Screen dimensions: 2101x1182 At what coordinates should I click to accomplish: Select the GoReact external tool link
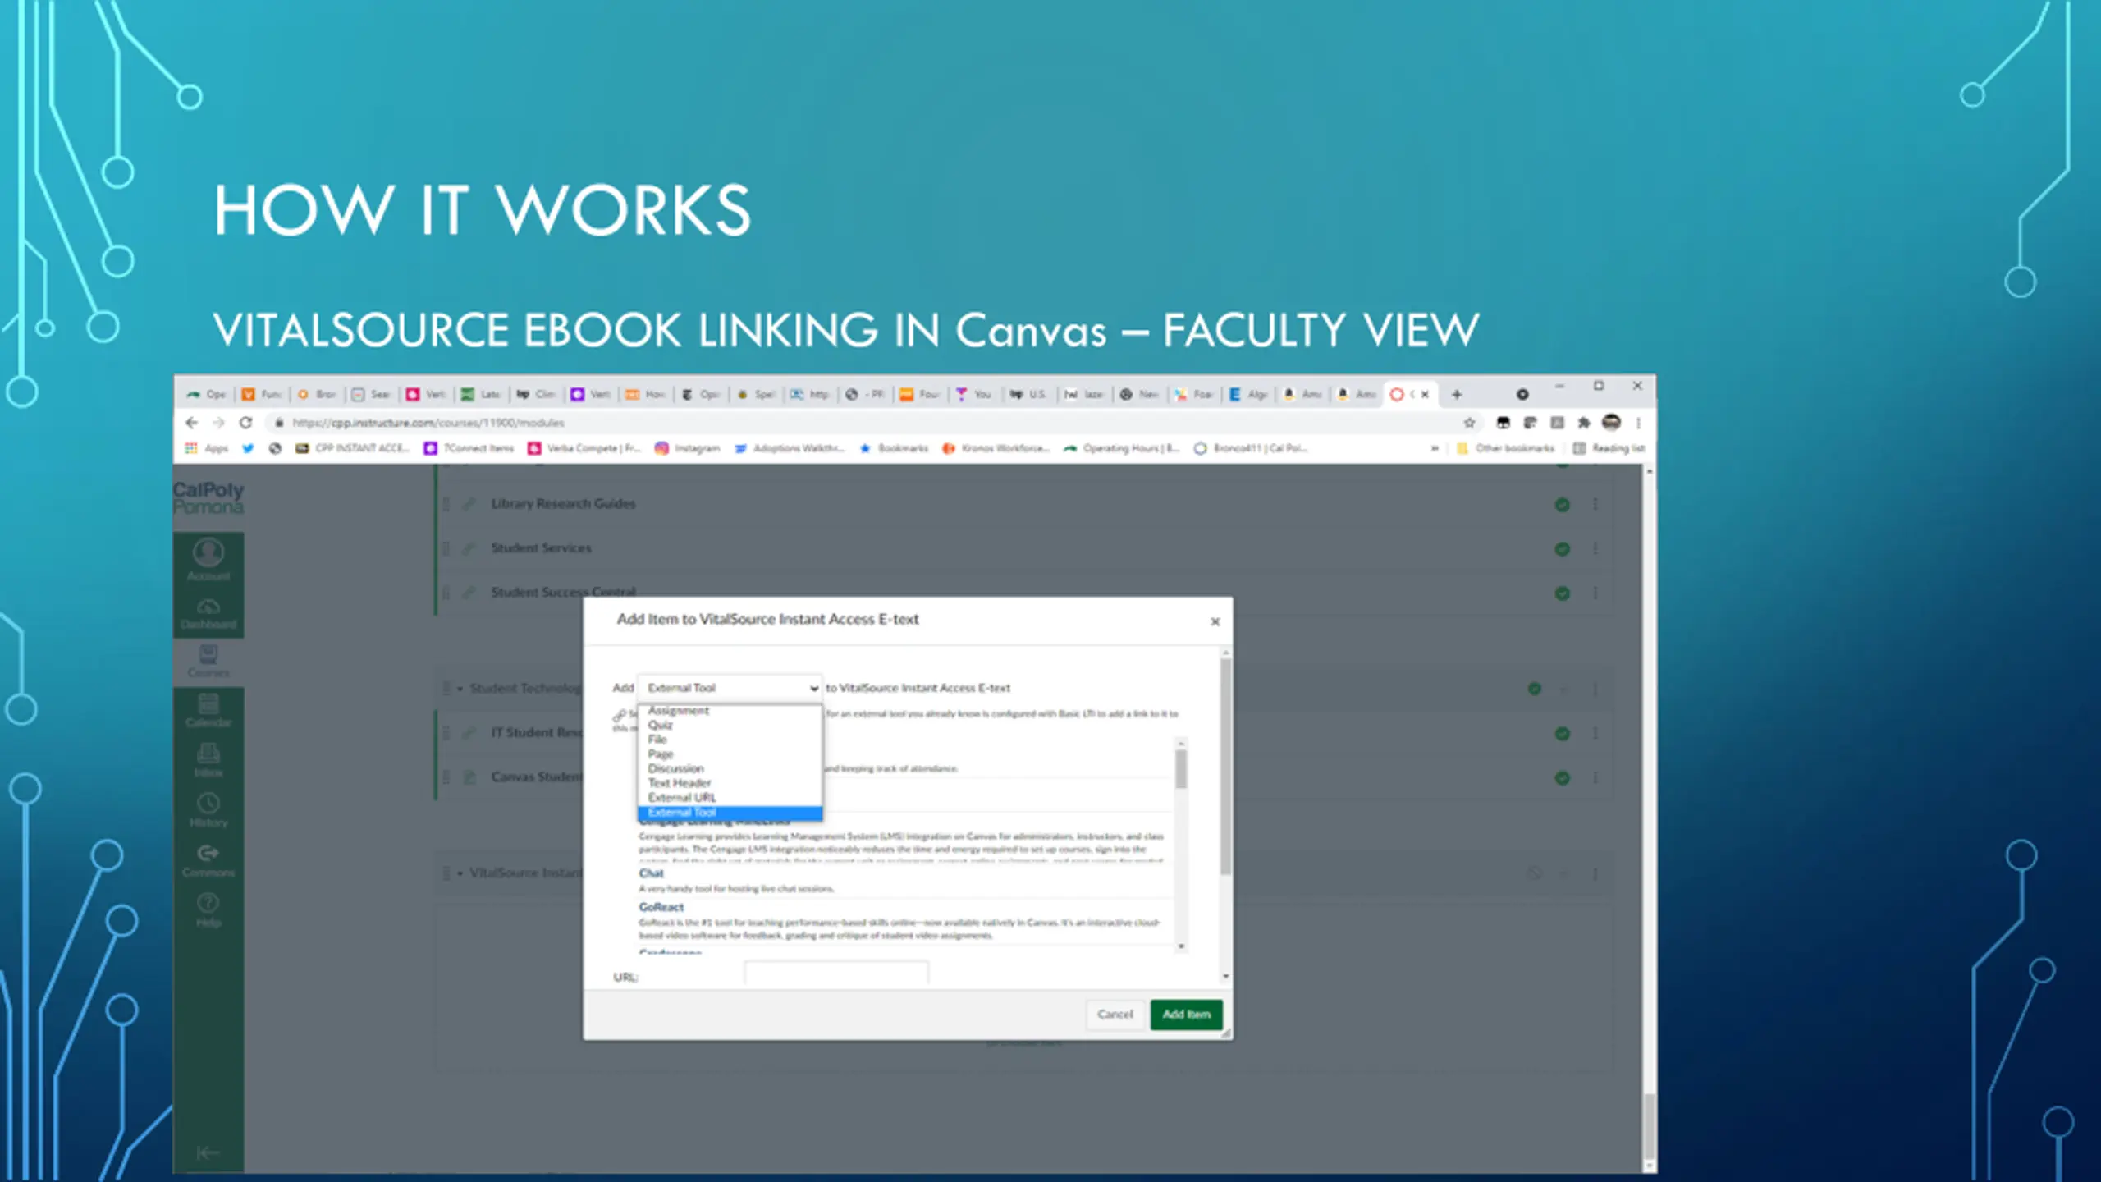661,907
